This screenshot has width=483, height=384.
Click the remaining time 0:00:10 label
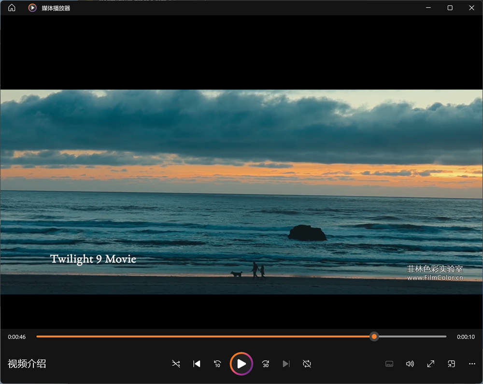466,337
